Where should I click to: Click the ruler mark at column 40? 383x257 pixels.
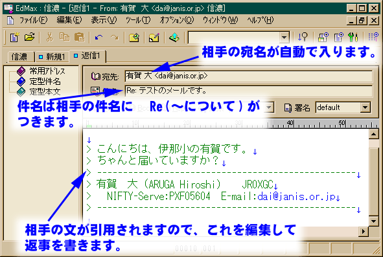[291, 123]
